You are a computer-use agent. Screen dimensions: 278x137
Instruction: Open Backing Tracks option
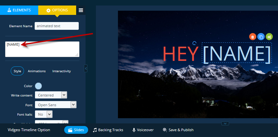tap(108, 130)
